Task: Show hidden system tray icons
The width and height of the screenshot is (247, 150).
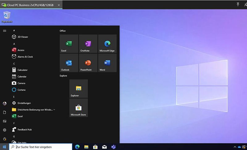Action: click(235, 147)
